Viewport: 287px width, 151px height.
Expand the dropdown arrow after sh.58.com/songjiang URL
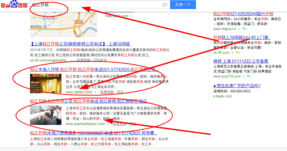(x=72, y=60)
